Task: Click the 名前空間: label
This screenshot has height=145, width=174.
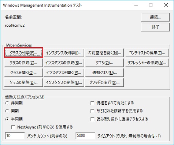Action: (13, 17)
